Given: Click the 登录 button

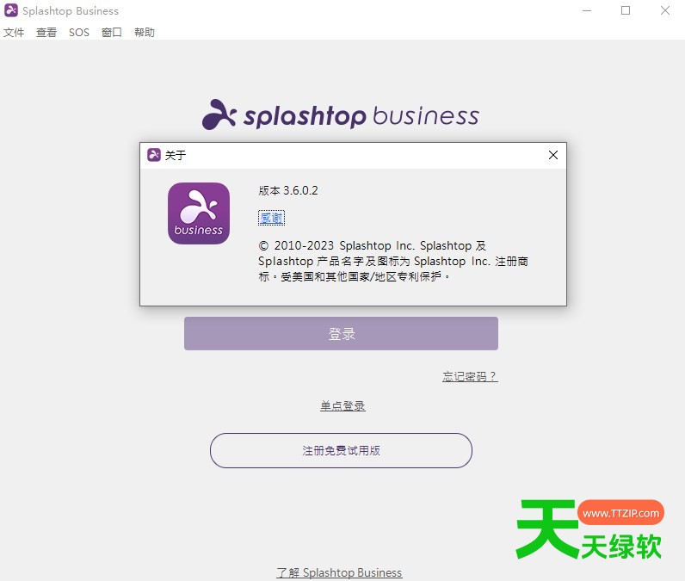Looking at the screenshot, I should [341, 333].
